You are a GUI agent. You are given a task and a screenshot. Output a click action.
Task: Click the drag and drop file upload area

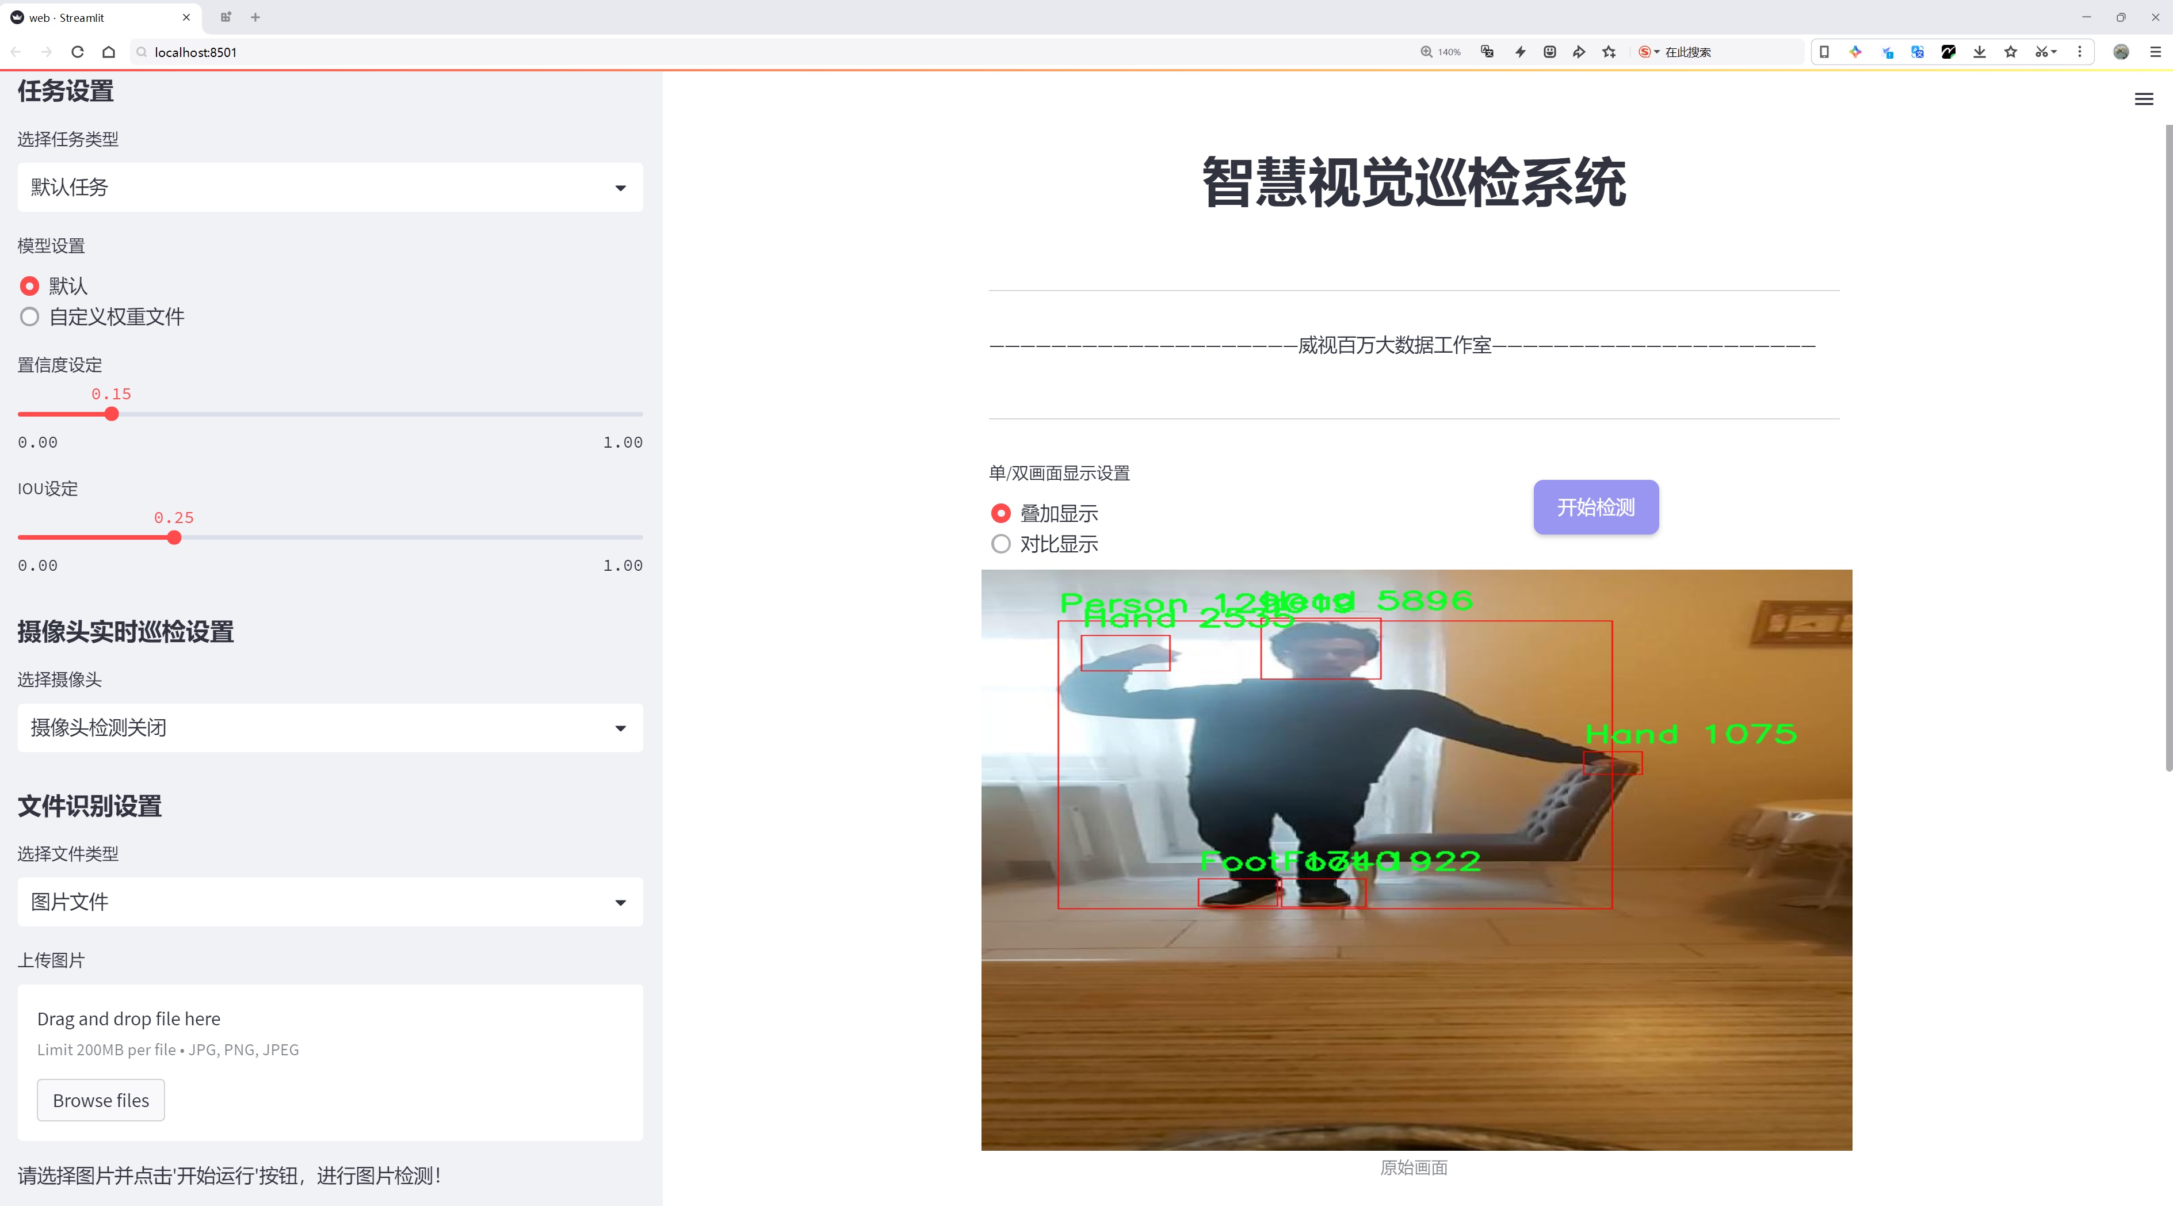point(330,1063)
